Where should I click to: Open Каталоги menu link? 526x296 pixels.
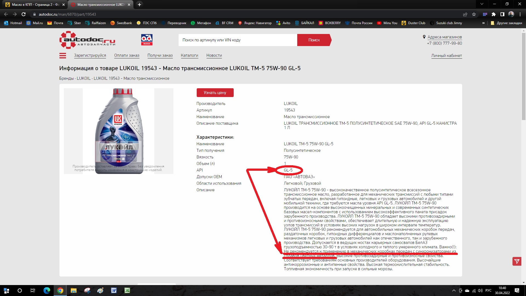point(189,55)
